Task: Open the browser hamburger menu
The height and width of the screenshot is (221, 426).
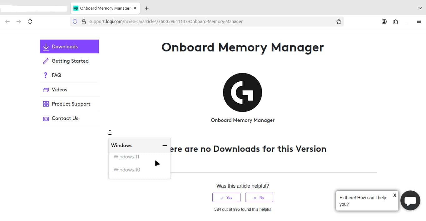Action: 419,22
